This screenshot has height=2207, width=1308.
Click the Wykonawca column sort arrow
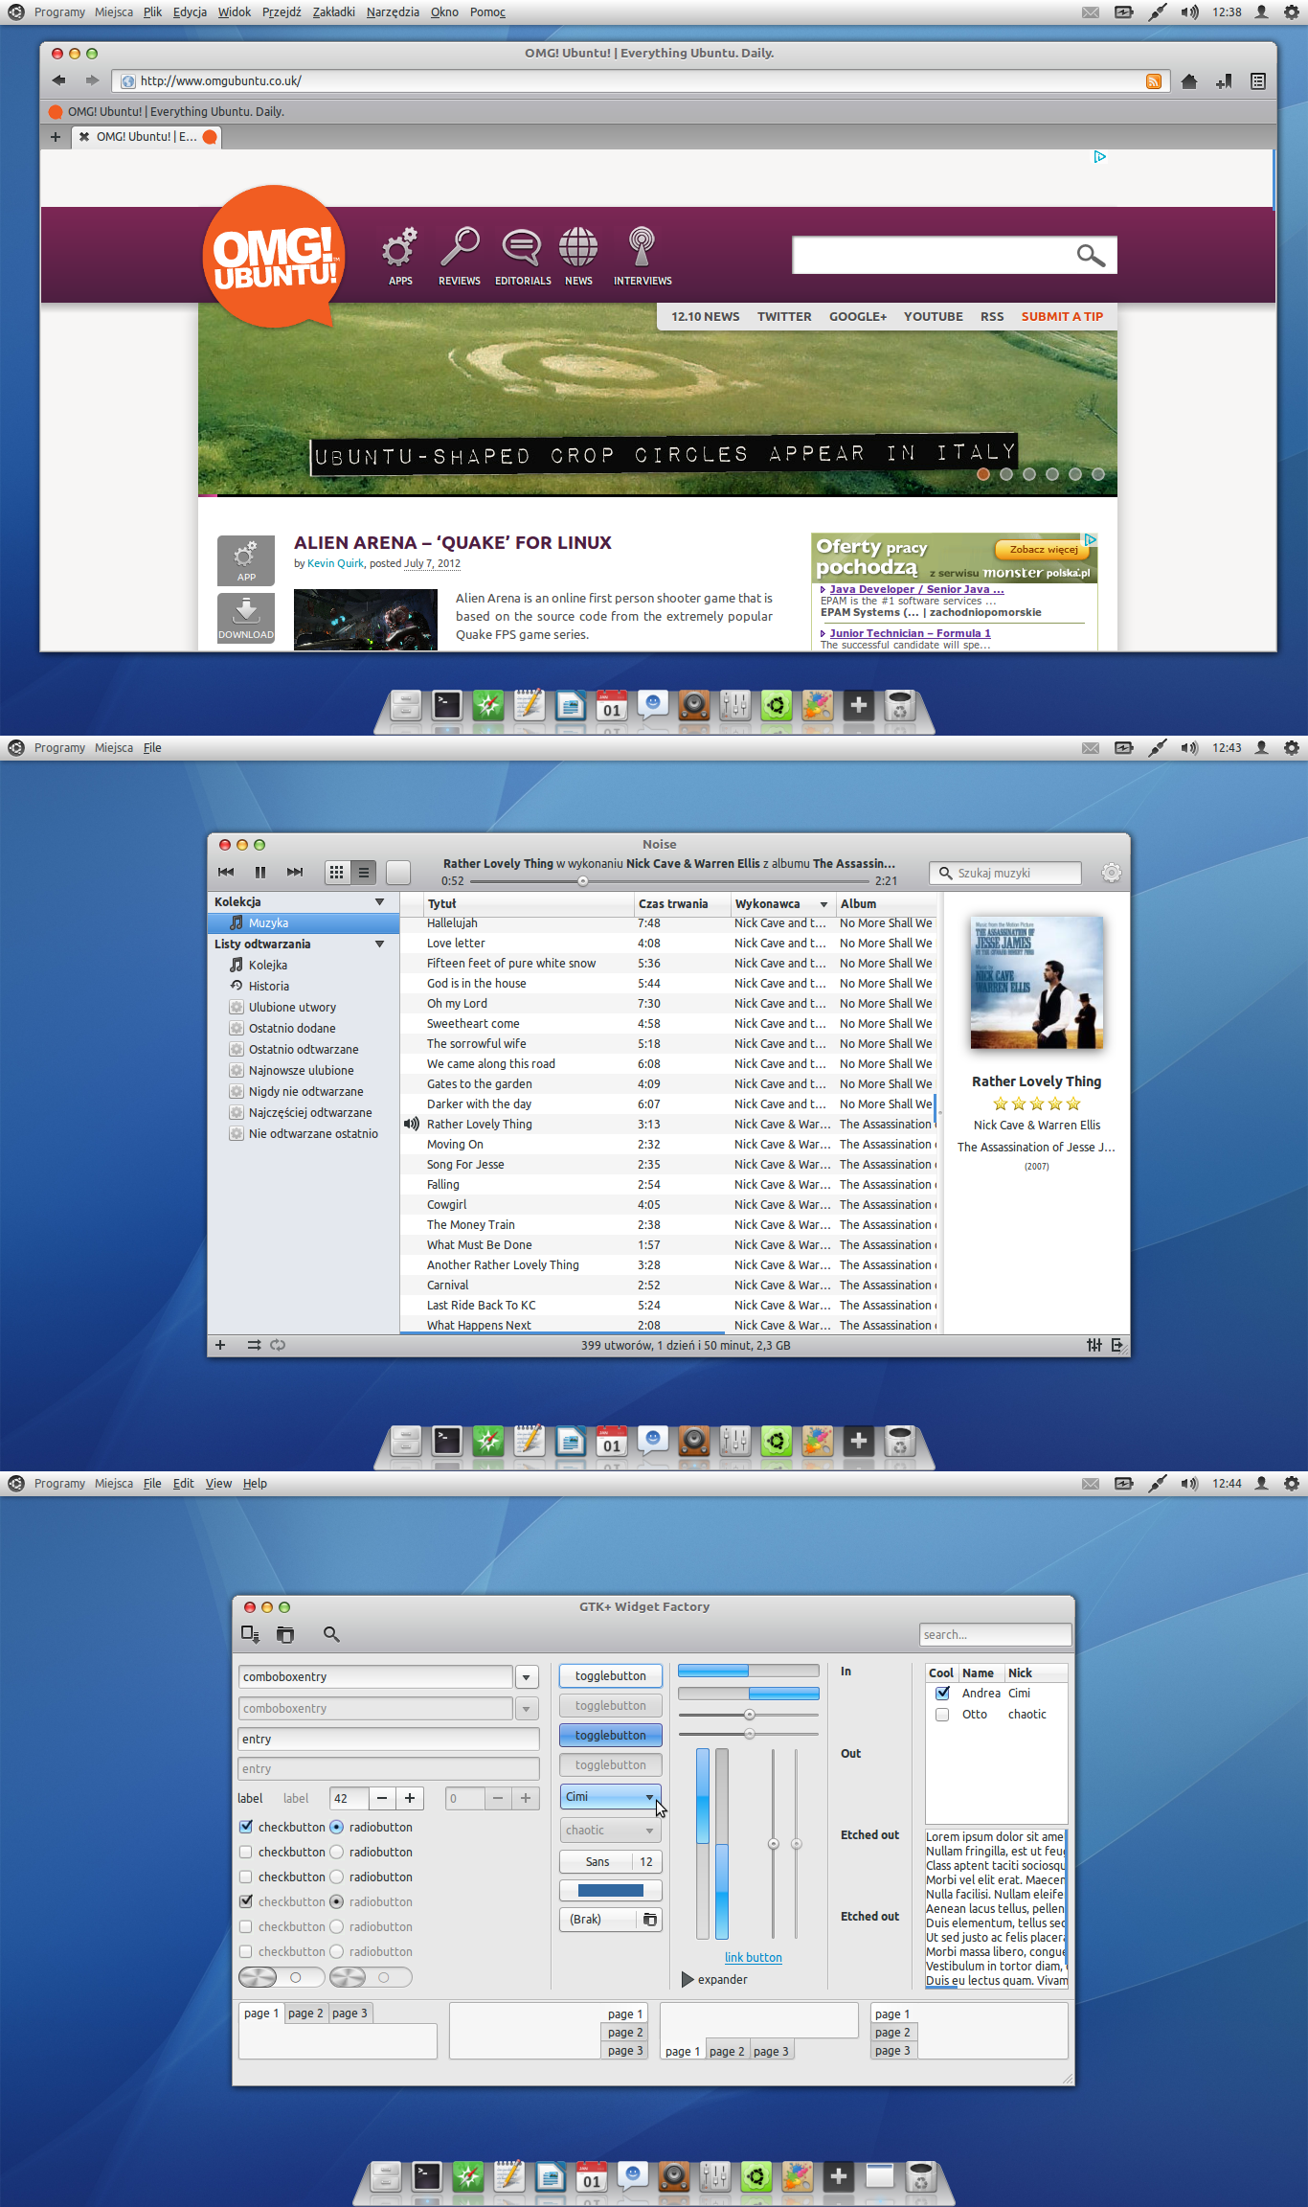(x=823, y=904)
